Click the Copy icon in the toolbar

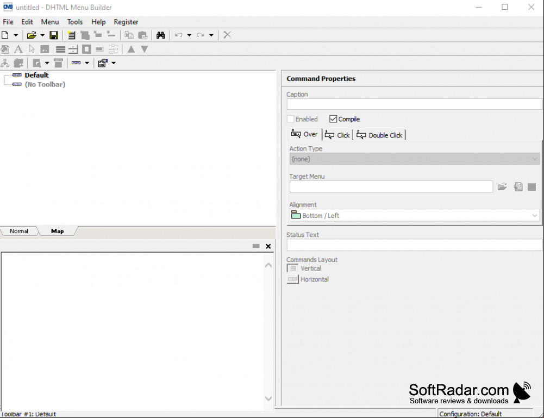point(129,35)
